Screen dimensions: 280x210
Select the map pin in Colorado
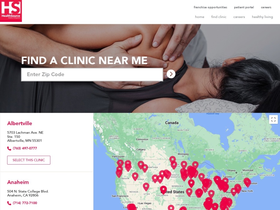(163, 189)
